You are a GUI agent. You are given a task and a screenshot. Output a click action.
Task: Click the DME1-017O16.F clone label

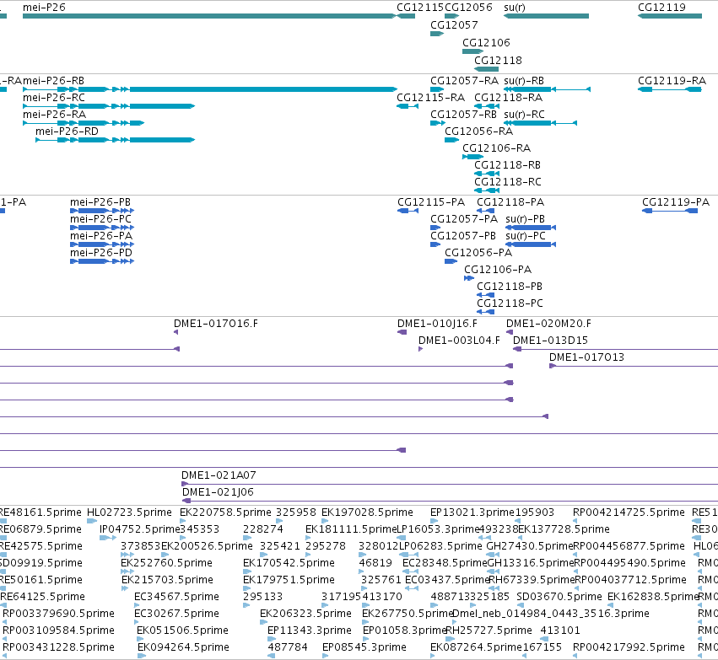click(x=216, y=324)
